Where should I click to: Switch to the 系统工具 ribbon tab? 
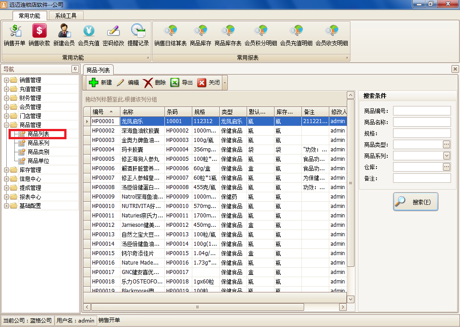66,16
